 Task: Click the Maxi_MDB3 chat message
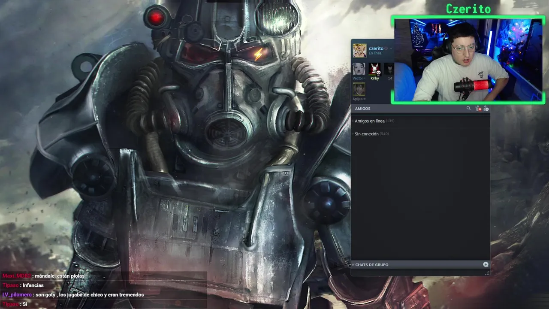43,276
